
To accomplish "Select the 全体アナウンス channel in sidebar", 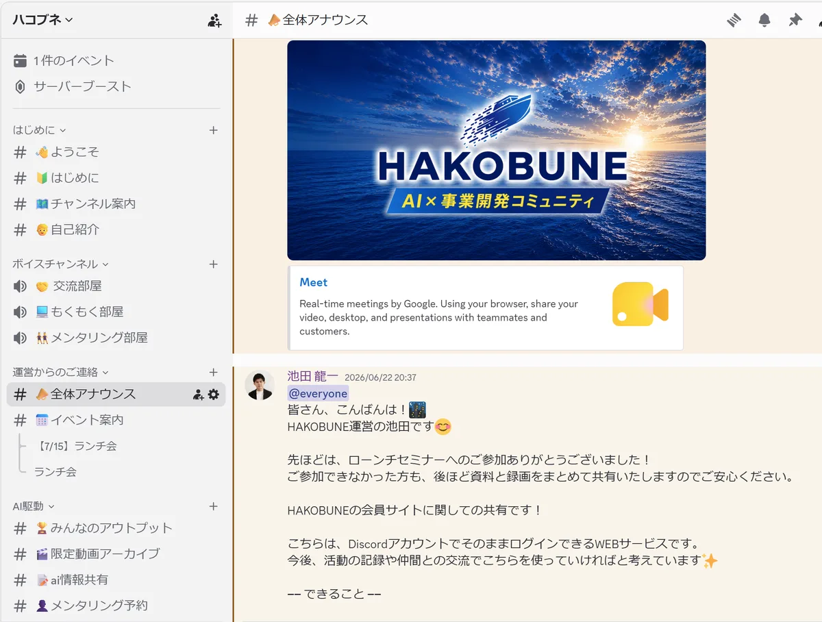I will tap(116, 395).
